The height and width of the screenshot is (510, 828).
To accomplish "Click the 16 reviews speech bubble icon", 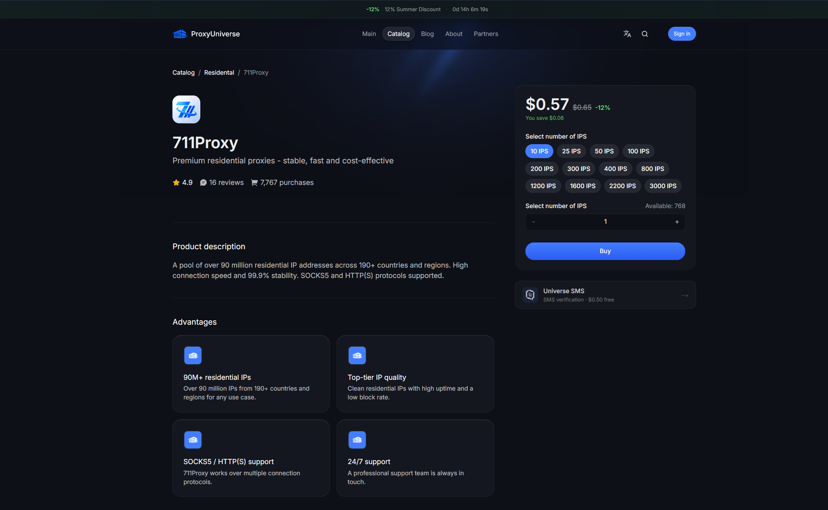I will (x=203, y=183).
